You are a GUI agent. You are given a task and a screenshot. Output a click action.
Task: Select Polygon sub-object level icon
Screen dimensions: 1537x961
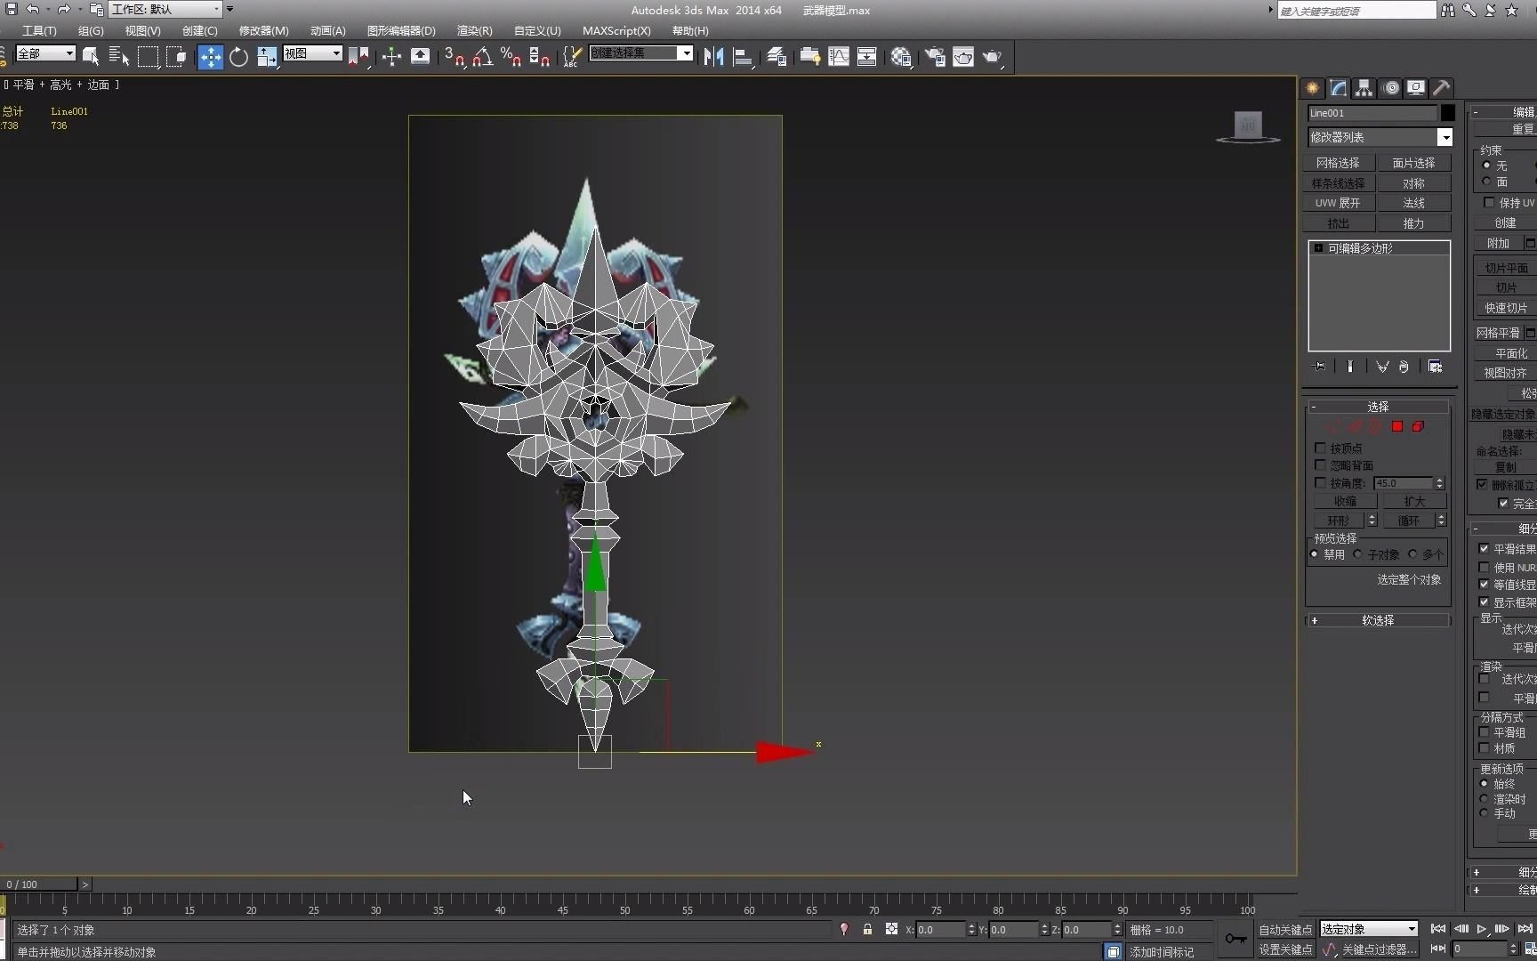pos(1397,427)
